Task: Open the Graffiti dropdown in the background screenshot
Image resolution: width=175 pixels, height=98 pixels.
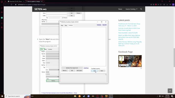Action: tap(57, 16)
